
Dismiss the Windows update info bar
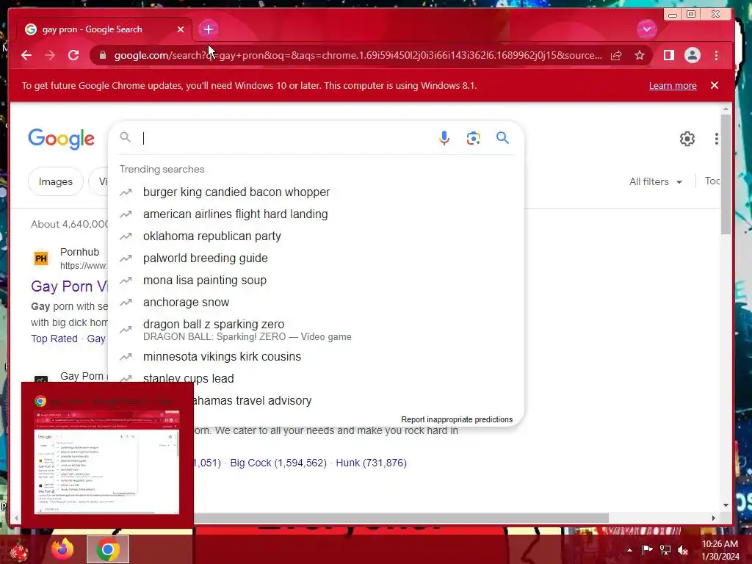click(x=714, y=85)
